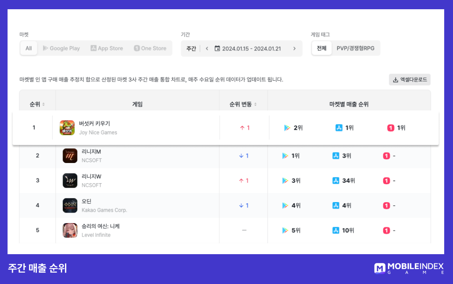Switch to App Store market filter
This screenshot has height=284, width=453.
click(107, 48)
